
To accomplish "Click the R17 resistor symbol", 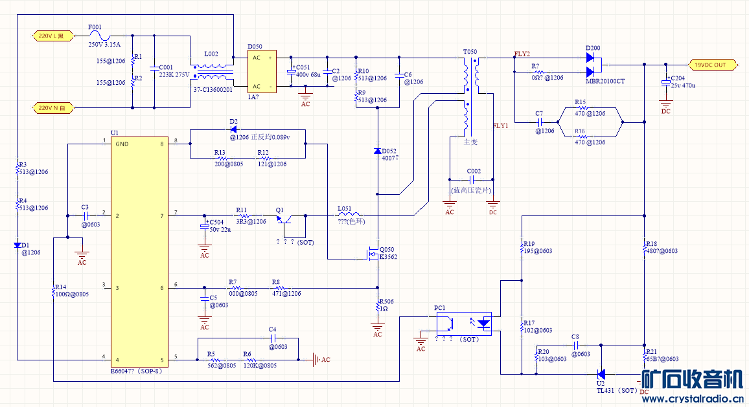I will point(522,327).
